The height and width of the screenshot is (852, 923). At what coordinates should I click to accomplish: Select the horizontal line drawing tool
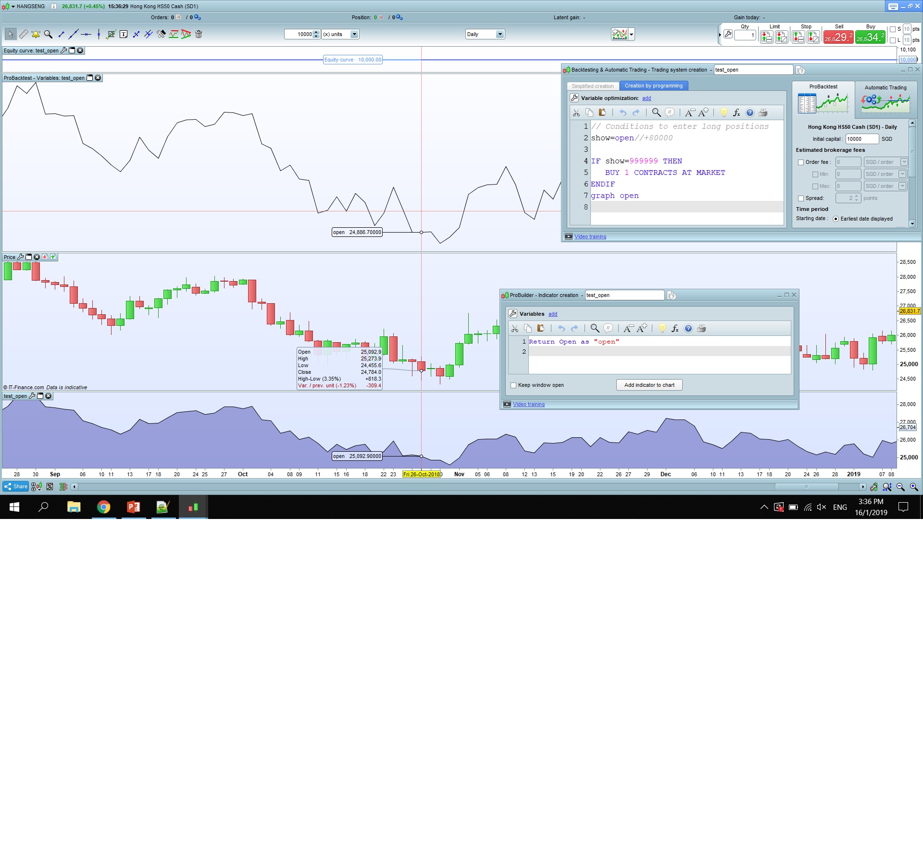click(x=86, y=34)
